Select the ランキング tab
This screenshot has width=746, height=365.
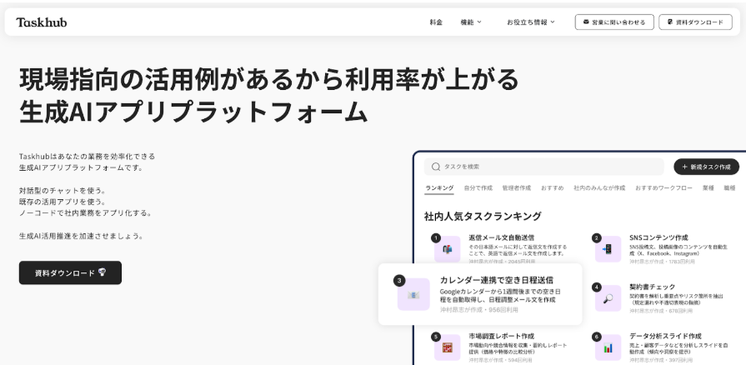[x=439, y=188]
